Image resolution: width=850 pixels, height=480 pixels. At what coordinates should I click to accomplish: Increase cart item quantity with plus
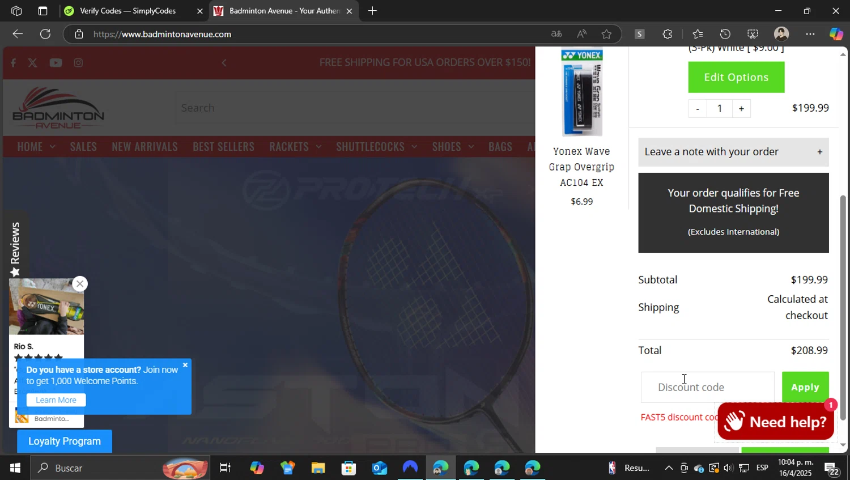(741, 108)
